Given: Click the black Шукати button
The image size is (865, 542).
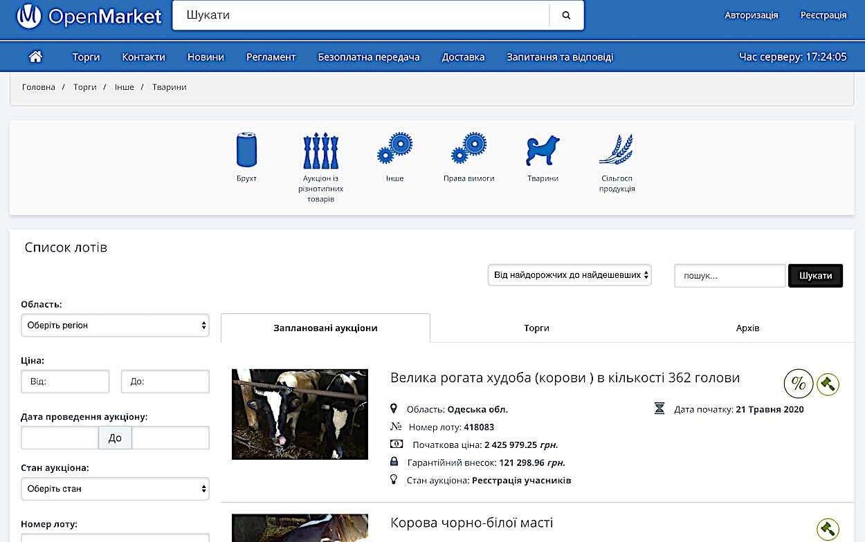Looking at the screenshot, I should click(816, 276).
